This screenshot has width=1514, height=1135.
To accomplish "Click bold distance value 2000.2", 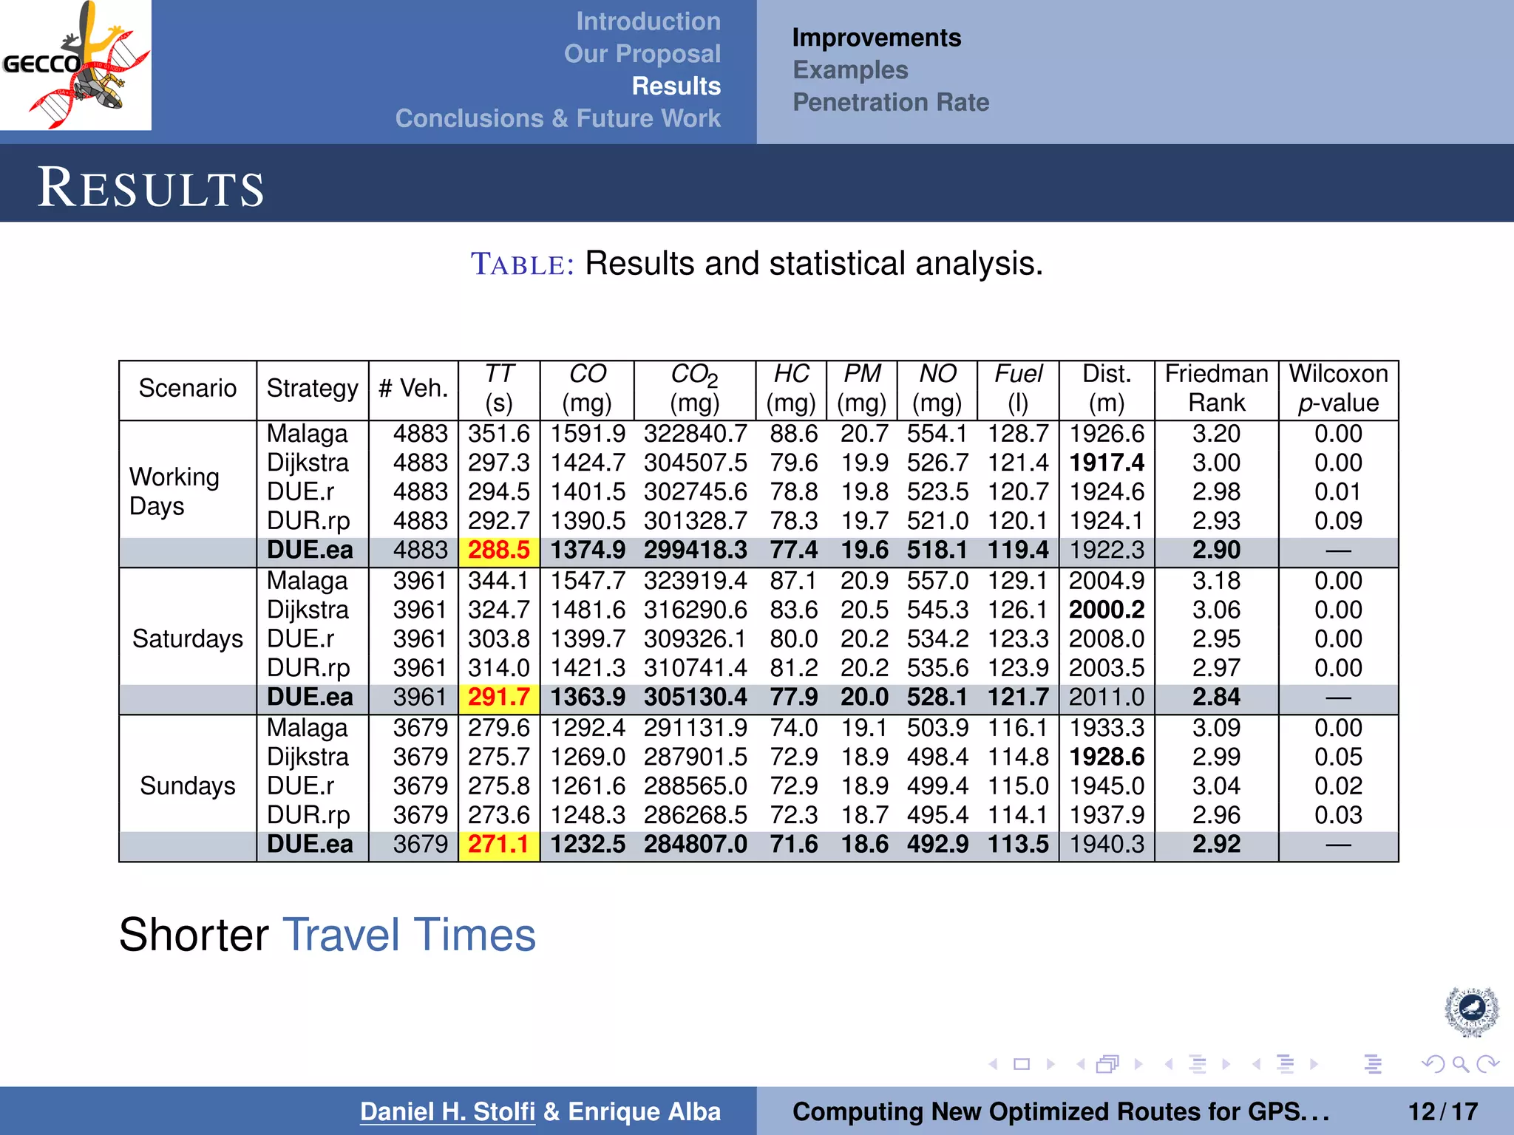I will pyautogui.click(x=1107, y=610).
